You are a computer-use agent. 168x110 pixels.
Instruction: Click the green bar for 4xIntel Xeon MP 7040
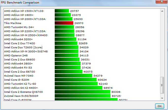pyautogui.click(x=73, y=76)
